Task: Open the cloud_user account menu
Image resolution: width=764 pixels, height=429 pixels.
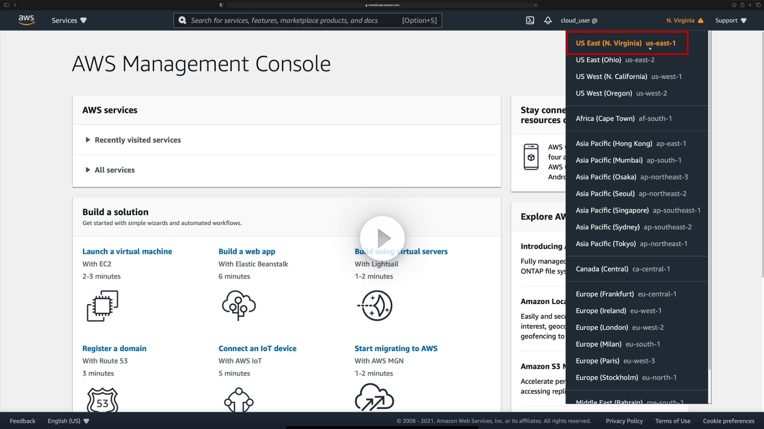Action: coord(579,20)
